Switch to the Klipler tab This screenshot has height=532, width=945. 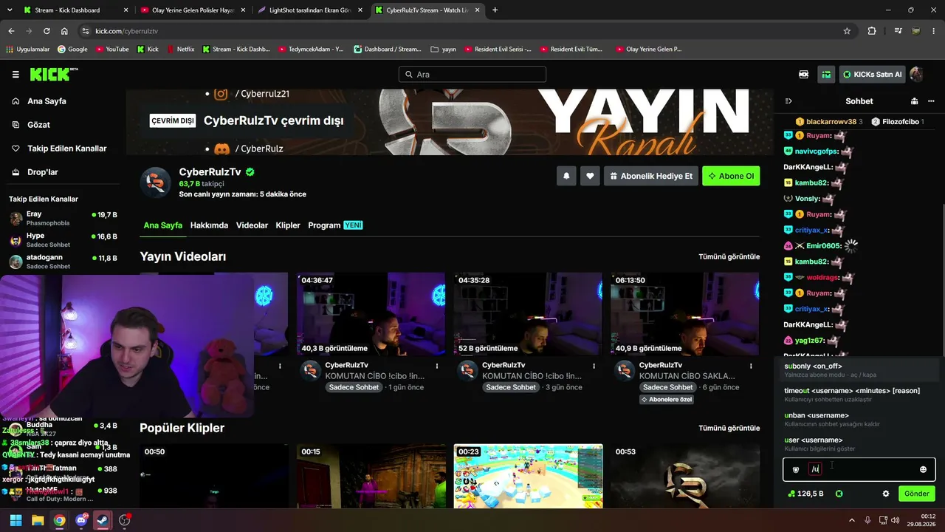coord(288,225)
